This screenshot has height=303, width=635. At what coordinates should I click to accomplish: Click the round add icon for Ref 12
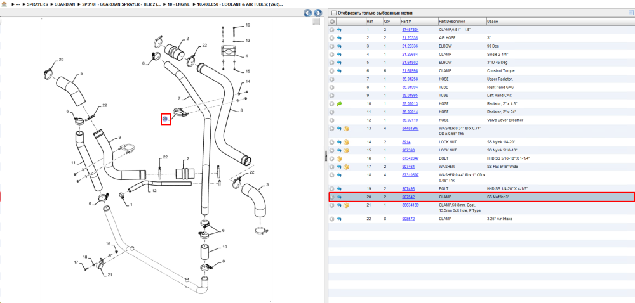click(331, 120)
